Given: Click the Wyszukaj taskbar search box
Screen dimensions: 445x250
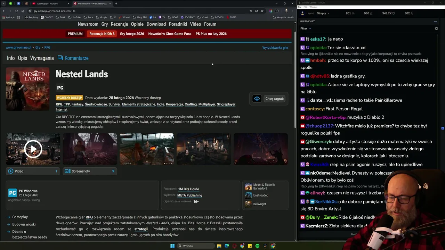Looking at the screenshot, I should (x=195, y=246).
